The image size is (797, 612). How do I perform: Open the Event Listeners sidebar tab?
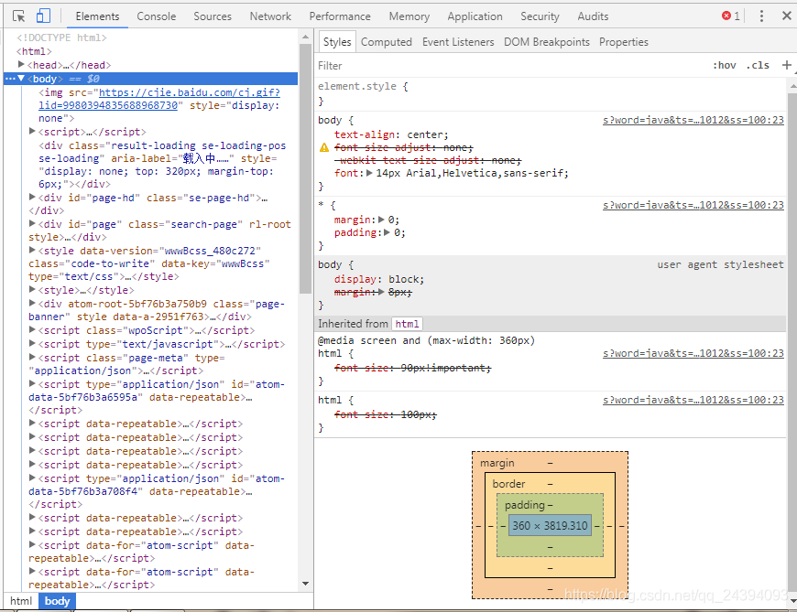coord(458,42)
